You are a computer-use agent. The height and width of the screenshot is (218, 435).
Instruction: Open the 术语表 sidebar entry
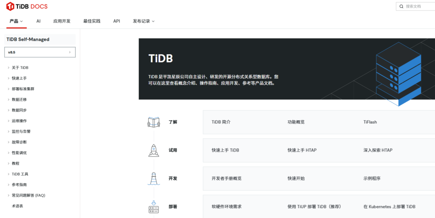click(x=17, y=206)
